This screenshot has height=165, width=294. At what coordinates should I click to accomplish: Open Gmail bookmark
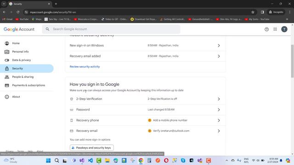click(x=7, y=19)
